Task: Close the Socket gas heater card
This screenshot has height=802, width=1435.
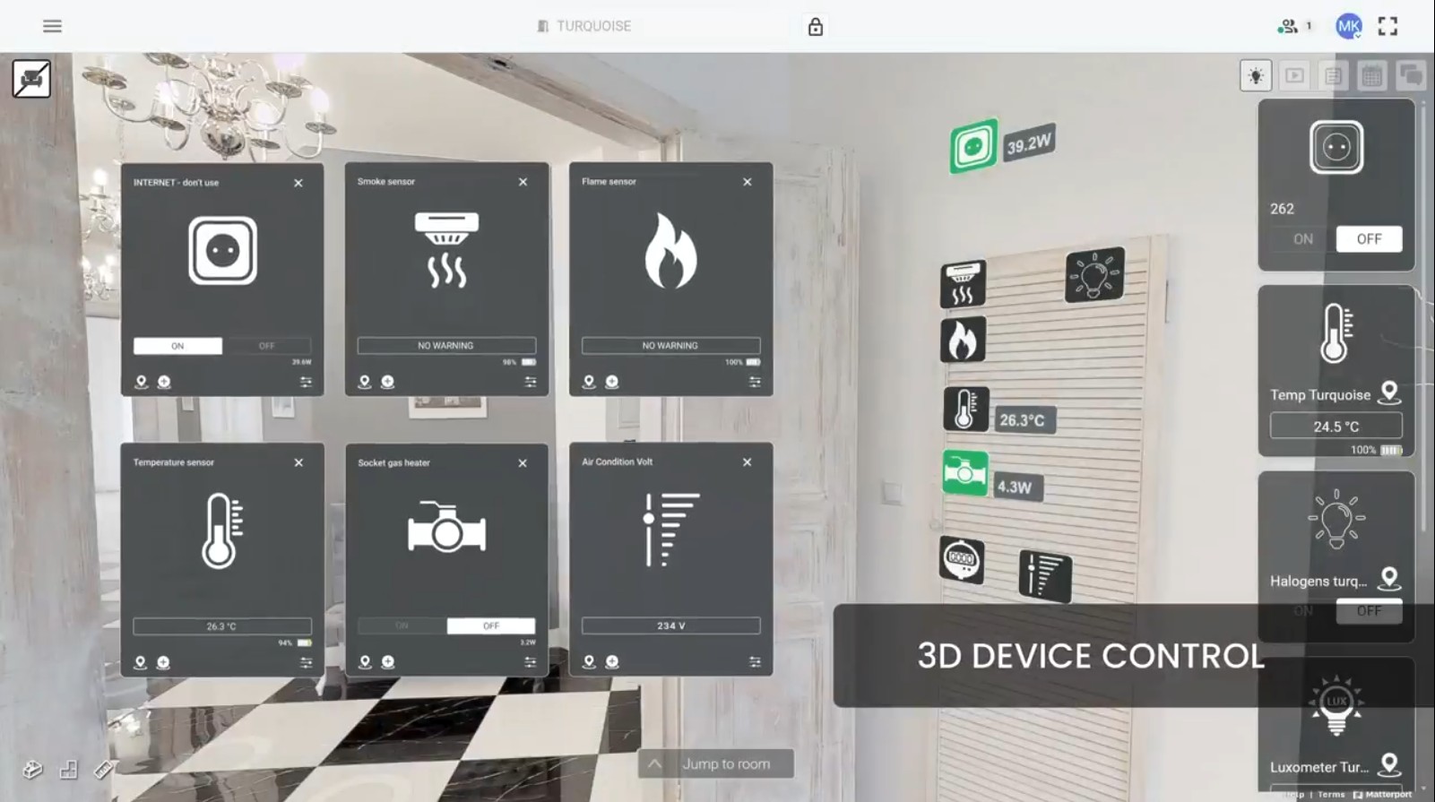Action: click(523, 463)
